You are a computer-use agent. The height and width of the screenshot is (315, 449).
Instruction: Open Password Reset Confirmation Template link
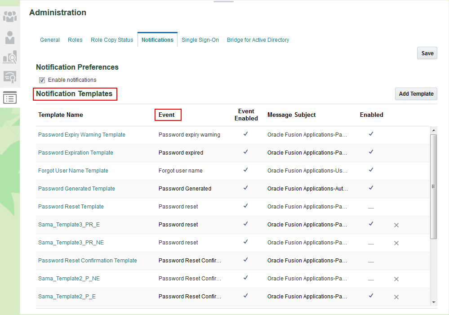coord(88,261)
